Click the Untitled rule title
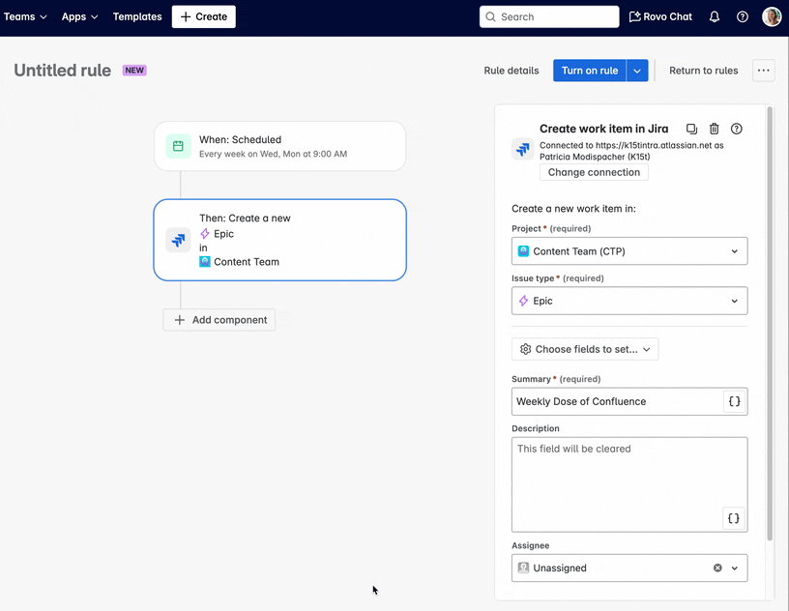 pos(63,70)
